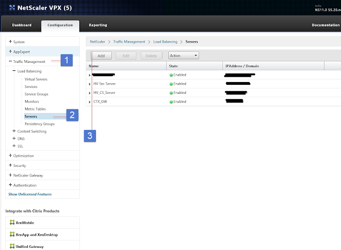Image resolution: width=341 pixels, height=250 pixels.
Task: Expand the NetScaler Gateway section
Action: pos(10,175)
